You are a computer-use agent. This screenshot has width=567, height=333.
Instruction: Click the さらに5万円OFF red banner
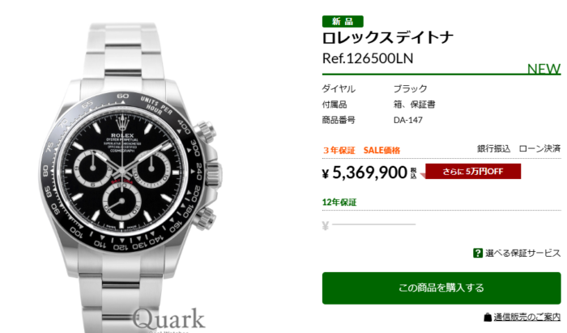click(473, 172)
